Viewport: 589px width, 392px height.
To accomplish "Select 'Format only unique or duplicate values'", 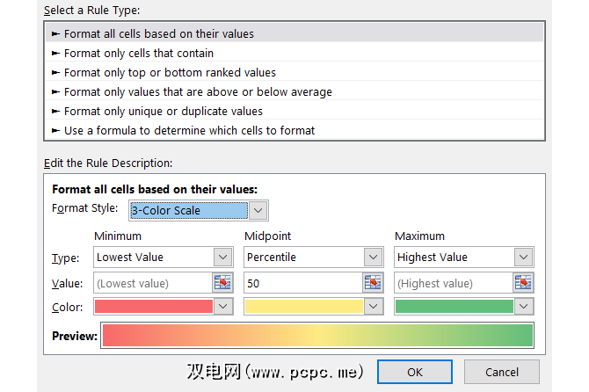I will click(164, 111).
